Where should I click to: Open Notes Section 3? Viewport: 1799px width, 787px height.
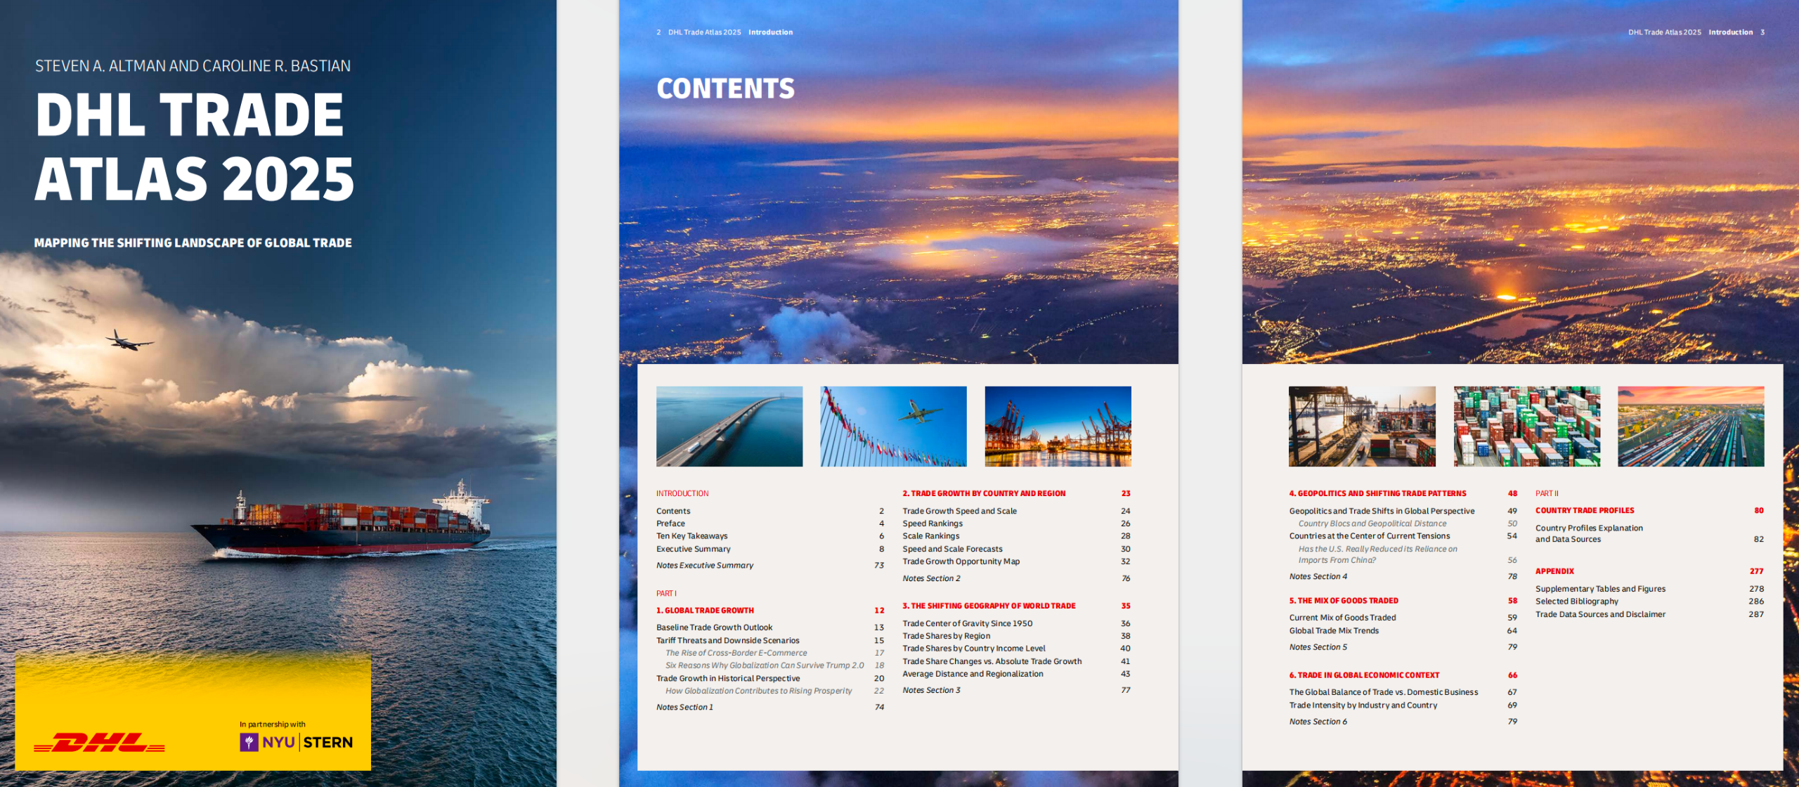click(1016, 690)
